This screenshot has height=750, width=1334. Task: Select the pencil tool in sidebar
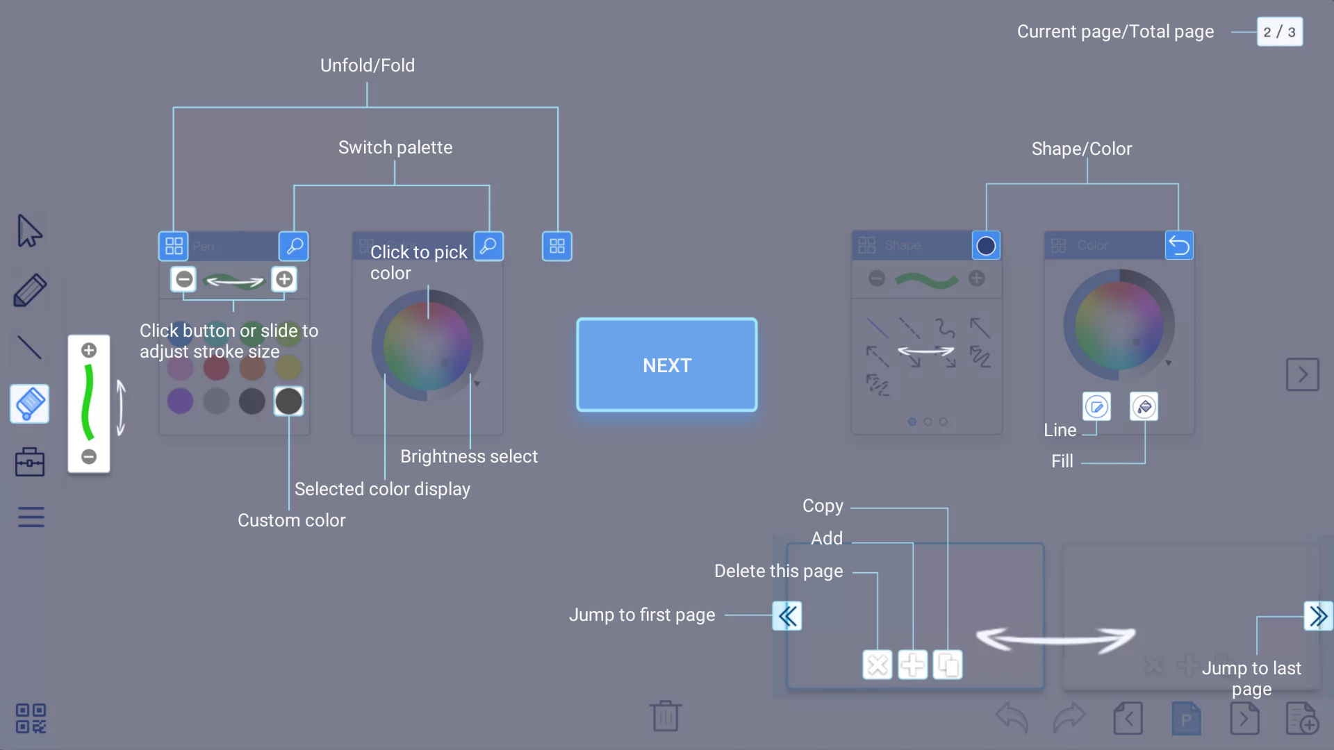click(29, 290)
